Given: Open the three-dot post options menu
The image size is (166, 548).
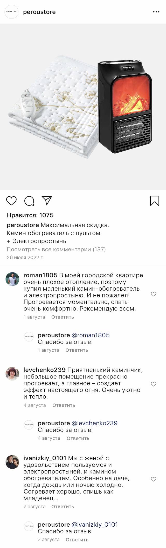Looking at the screenshot, I should [x=156, y=12].
